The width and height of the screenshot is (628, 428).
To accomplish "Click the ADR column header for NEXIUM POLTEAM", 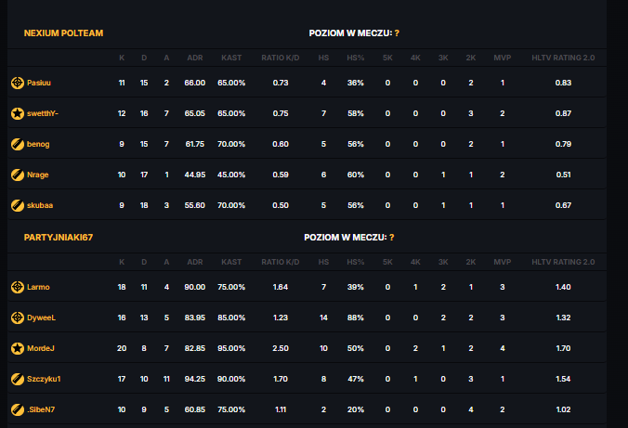I will click(x=195, y=58).
